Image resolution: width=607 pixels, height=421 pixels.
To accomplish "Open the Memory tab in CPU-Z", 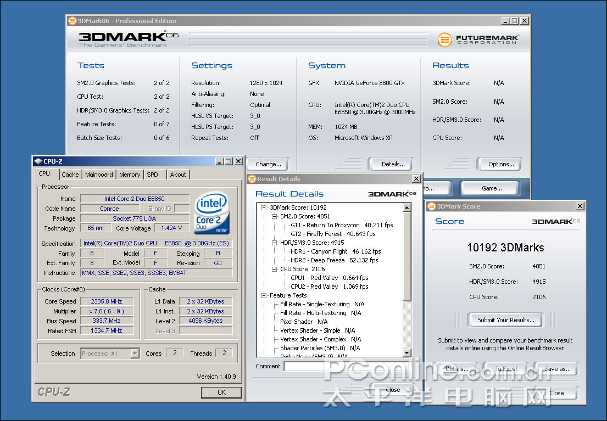I will click(x=130, y=175).
